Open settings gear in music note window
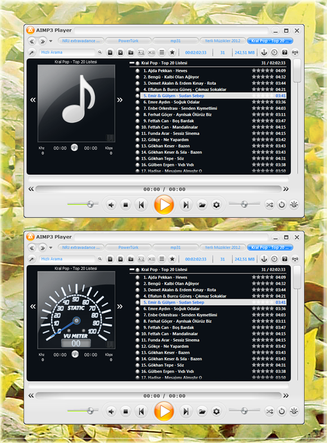 pos(216,205)
